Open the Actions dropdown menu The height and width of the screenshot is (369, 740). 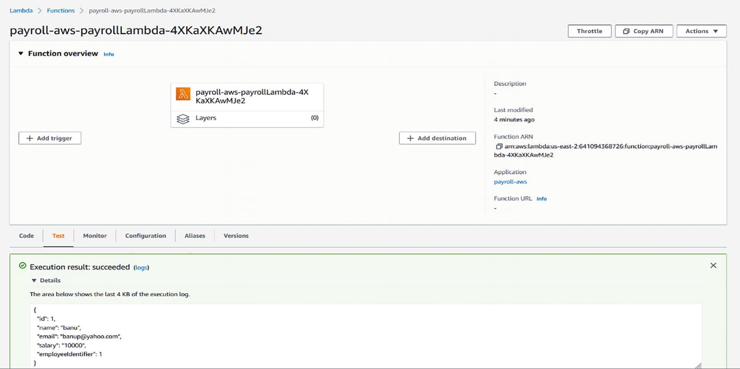coord(701,31)
